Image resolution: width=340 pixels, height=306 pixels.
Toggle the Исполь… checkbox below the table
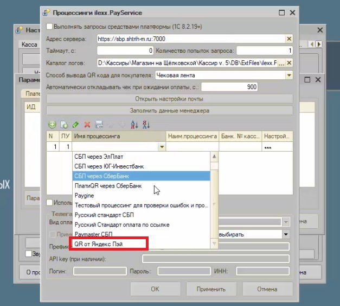(49, 203)
